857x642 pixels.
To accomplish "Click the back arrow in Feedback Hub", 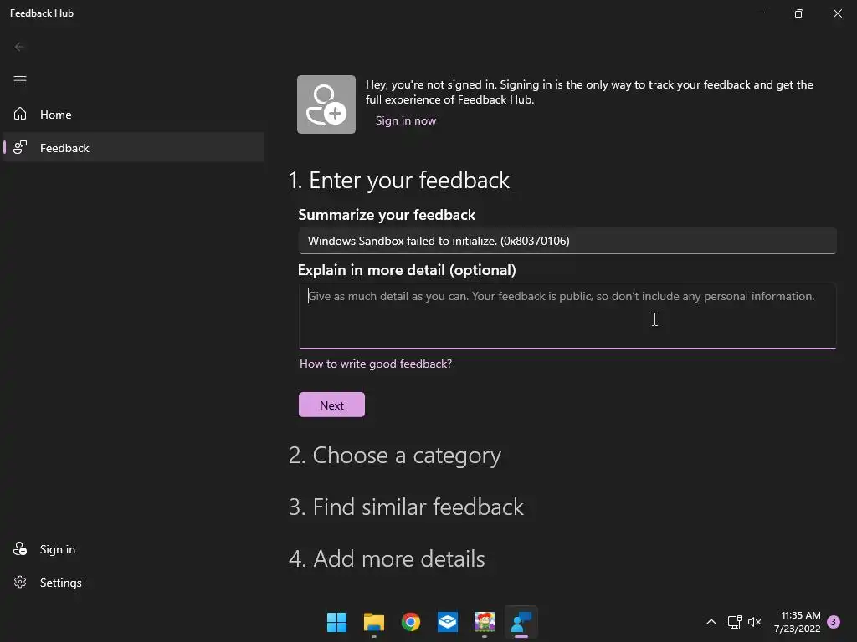I will pyautogui.click(x=19, y=47).
